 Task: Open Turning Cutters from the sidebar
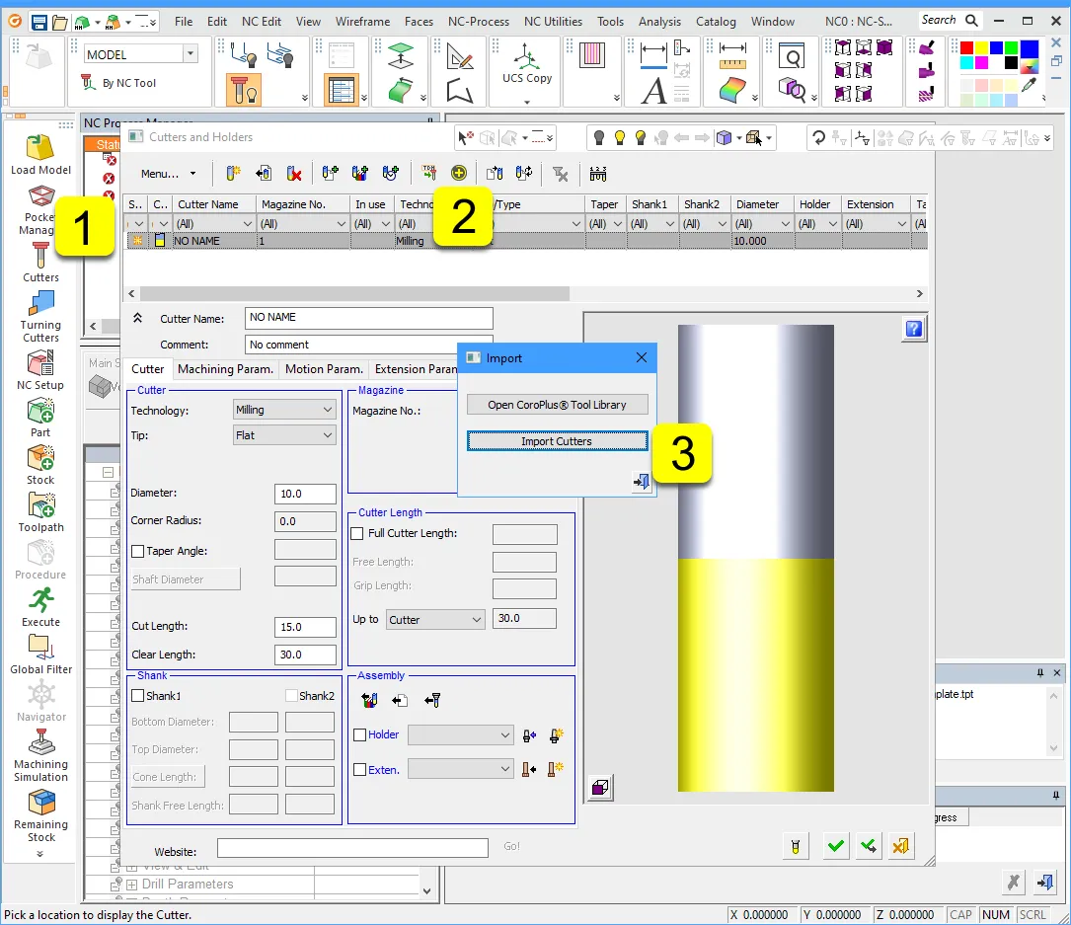[x=40, y=304]
